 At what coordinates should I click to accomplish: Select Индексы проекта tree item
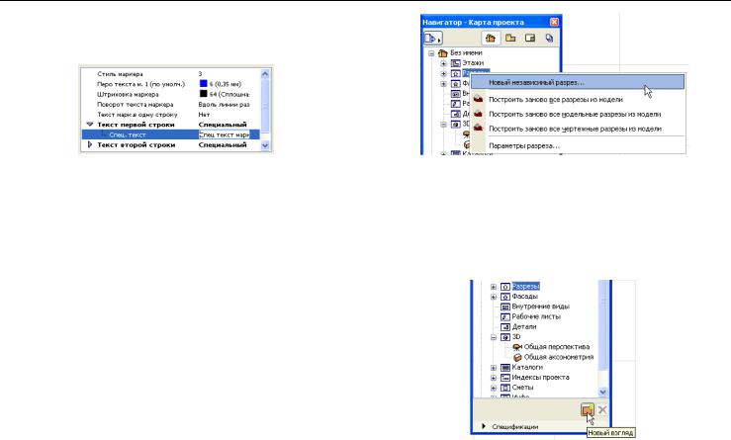coord(540,377)
